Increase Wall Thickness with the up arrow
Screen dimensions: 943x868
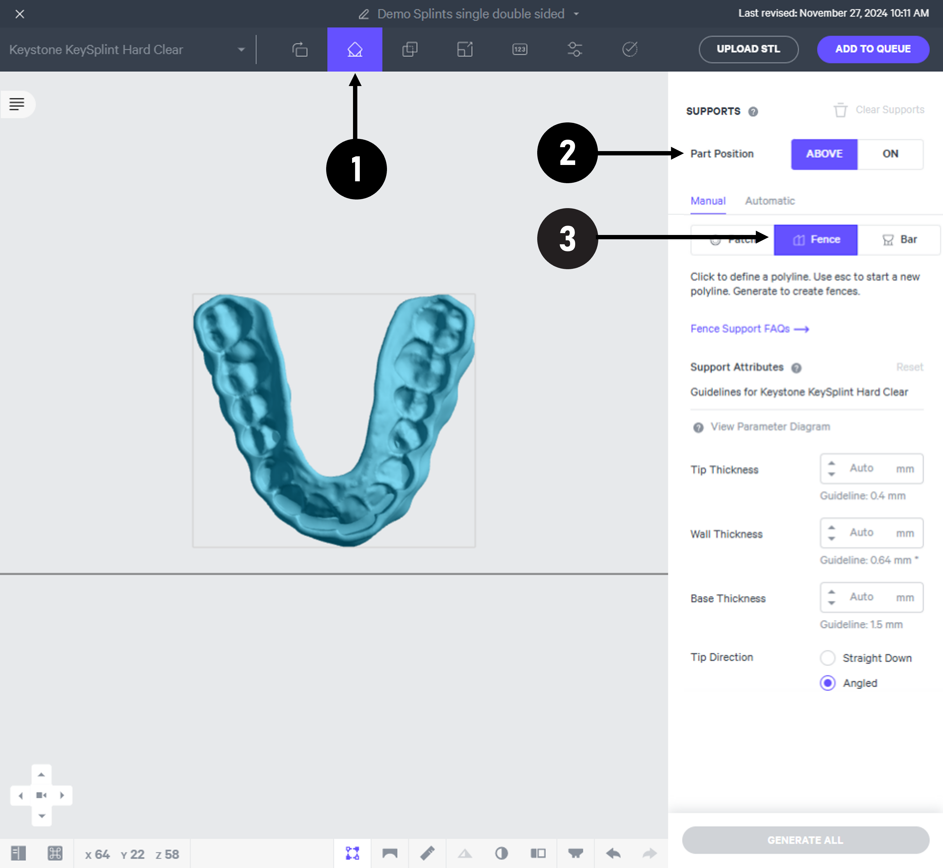point(832,528)
